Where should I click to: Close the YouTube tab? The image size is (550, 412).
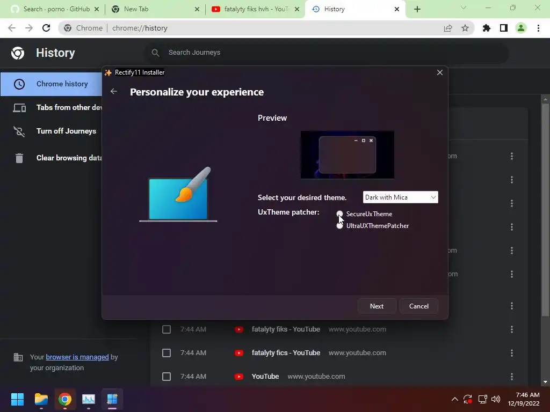coord(297,9)
